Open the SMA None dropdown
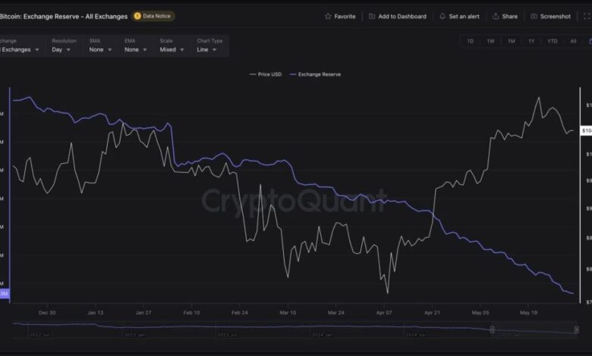 pyautogui.click(x=100, y=49)
